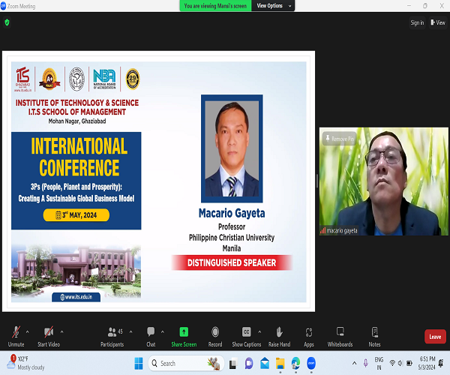Image resolution: width=450 pixels, height=375 pixels.
Task: Start the video camera
Action: (x=49, y=337)
